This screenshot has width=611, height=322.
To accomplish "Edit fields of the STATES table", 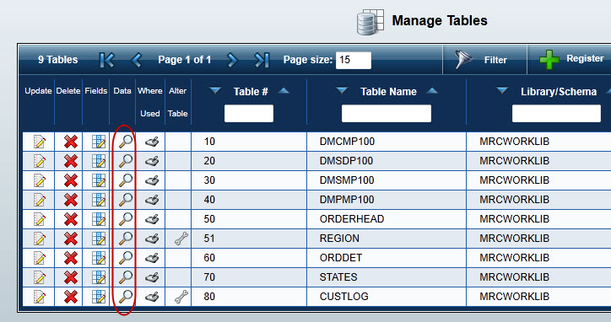I will tap(99, 277).
